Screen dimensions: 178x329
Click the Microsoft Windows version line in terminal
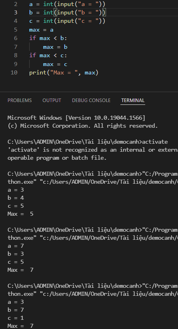coord(76,118)
